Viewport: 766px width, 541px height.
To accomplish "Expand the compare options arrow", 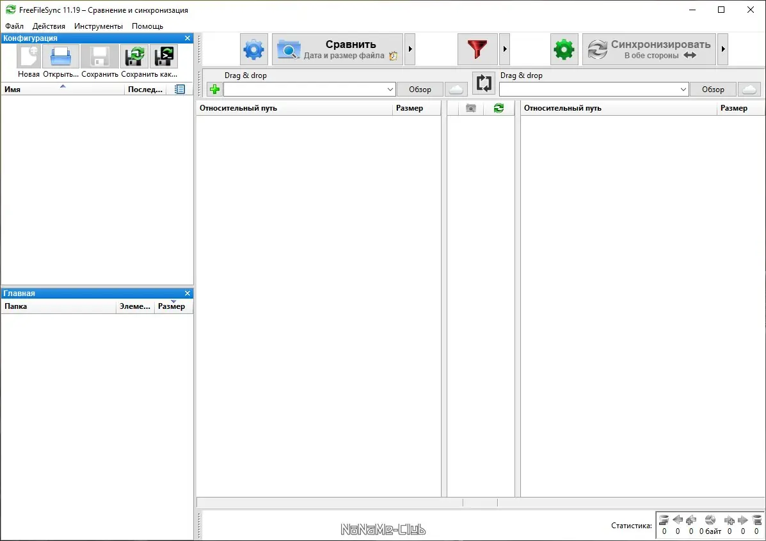I will coord(410,49).
